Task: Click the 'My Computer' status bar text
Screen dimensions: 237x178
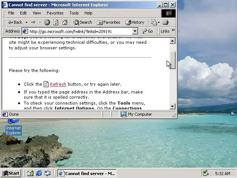Action: pyautogui.click(x=140, y=114)
